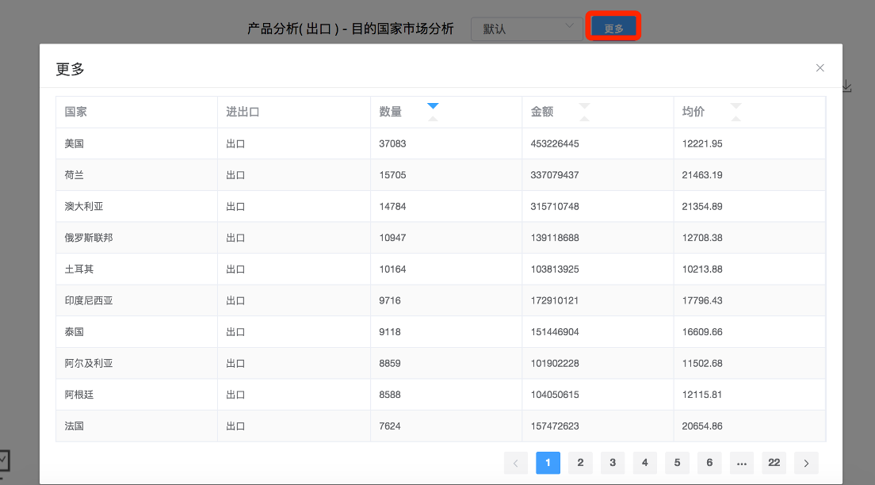Sort 金额 column descending arrow
Image resolution: width=875 pixels, height=485 pixels.
click(584, 105)
